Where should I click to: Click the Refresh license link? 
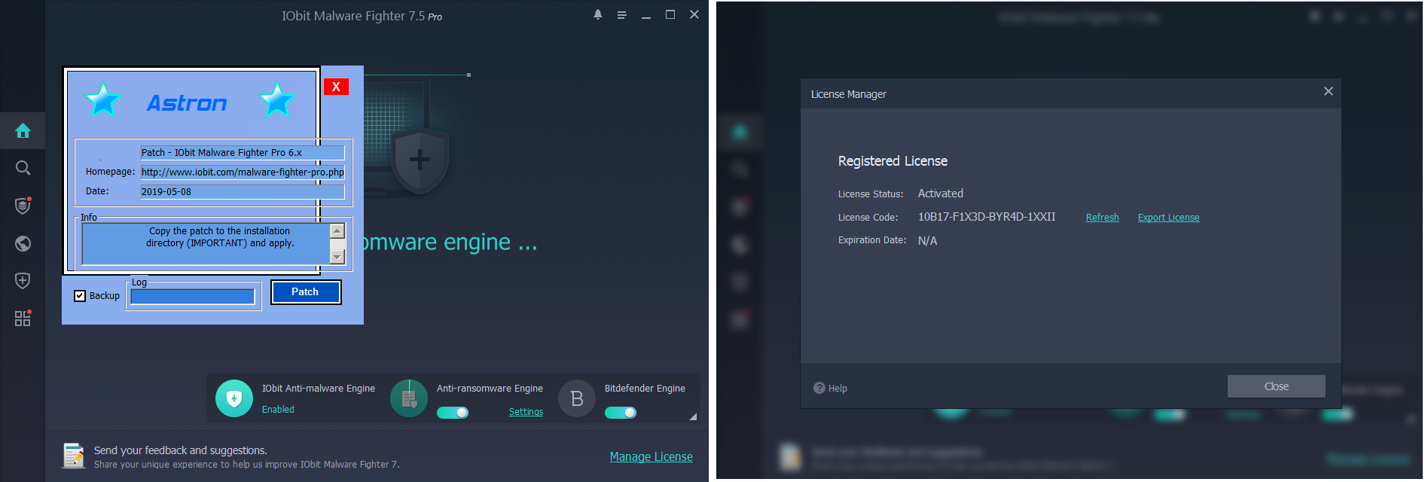coord(1103,218)
